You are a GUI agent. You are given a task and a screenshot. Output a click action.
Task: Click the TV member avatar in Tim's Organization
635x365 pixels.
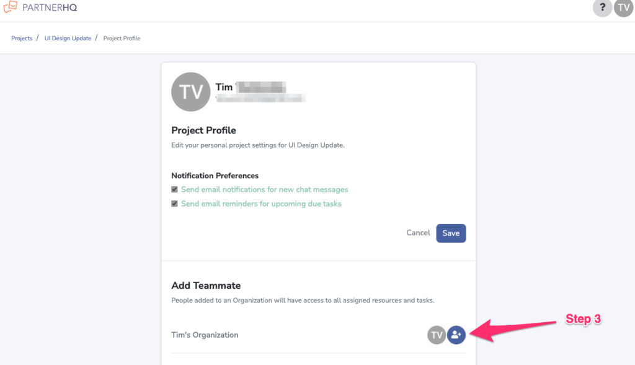coord(437,335)
